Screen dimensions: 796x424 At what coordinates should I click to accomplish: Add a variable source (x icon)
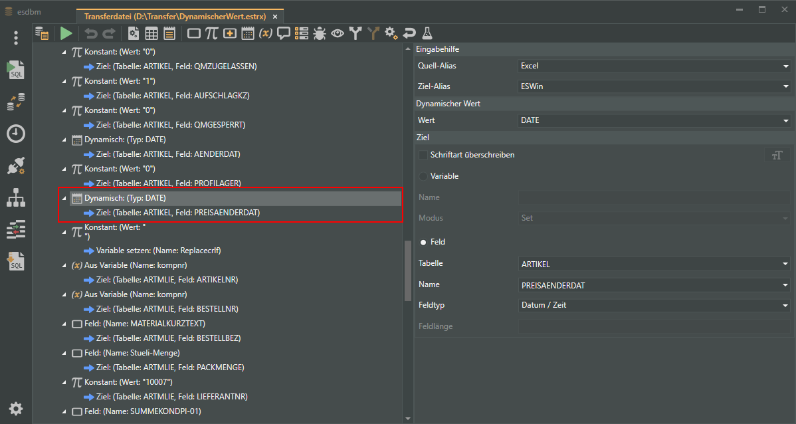pos(266,33)
